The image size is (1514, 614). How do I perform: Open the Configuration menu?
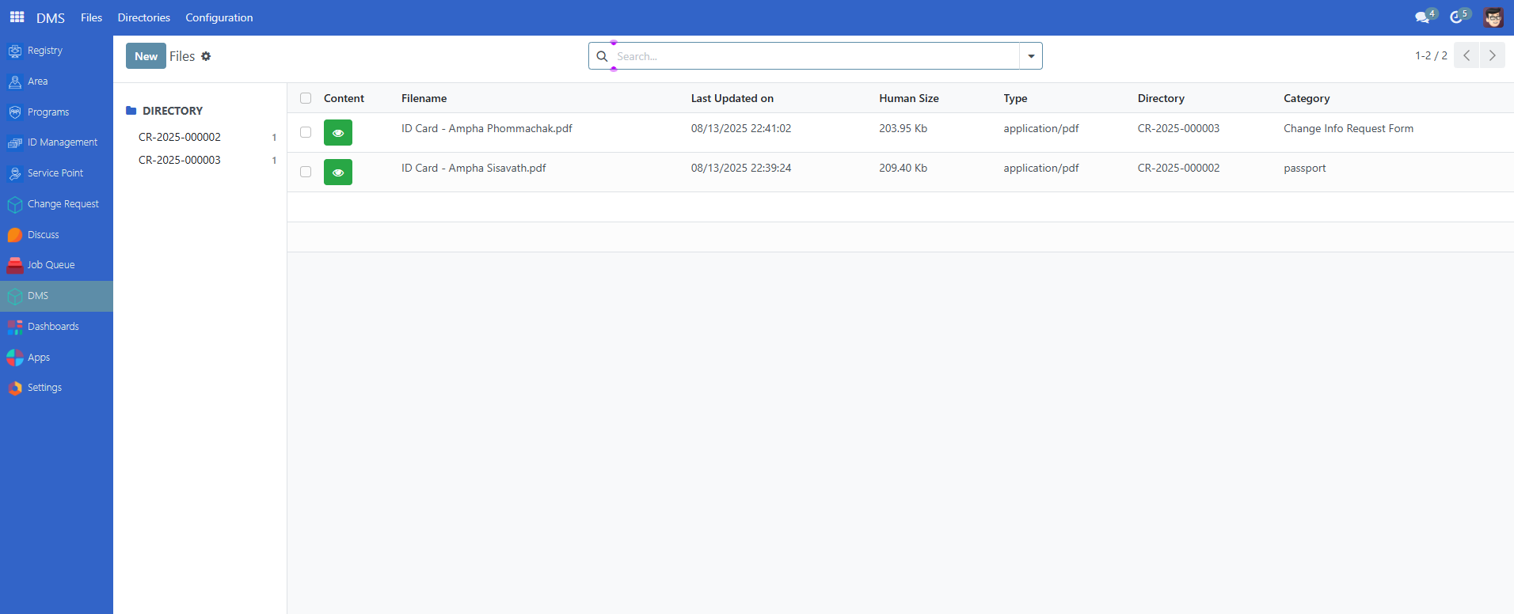point(219,17)
